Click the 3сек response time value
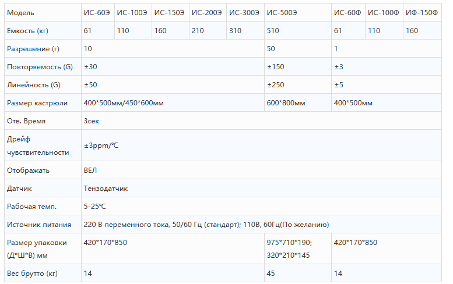Viewport: 453px width, 284px height. (92, 121)
